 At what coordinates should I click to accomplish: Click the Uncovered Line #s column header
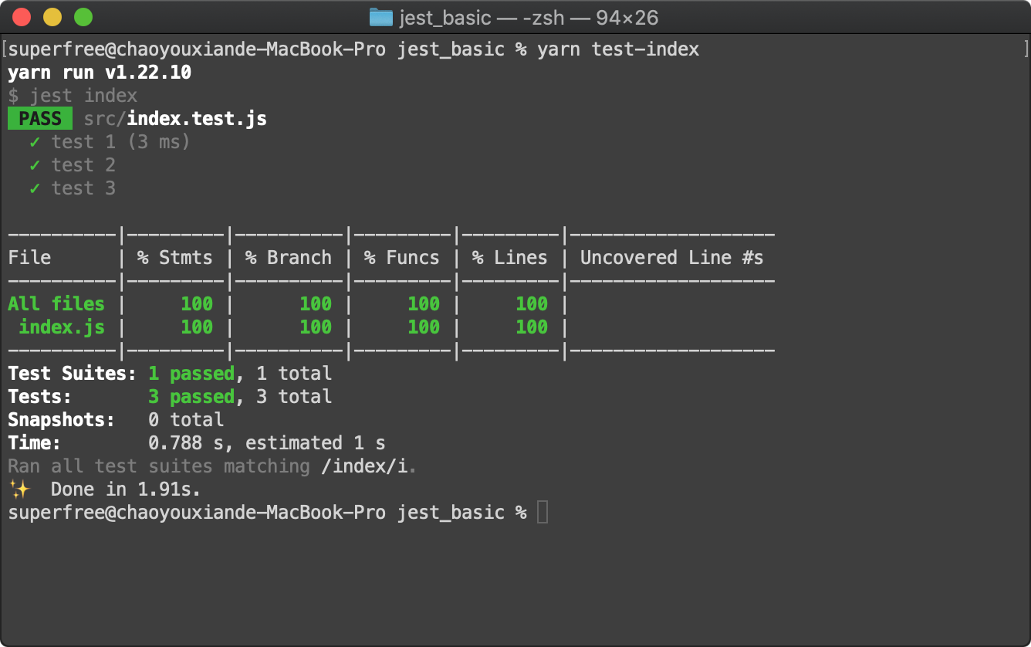tap(672, 258)
